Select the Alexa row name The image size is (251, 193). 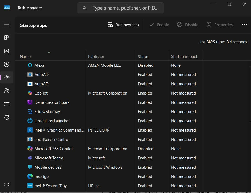(x=39, y=65)
